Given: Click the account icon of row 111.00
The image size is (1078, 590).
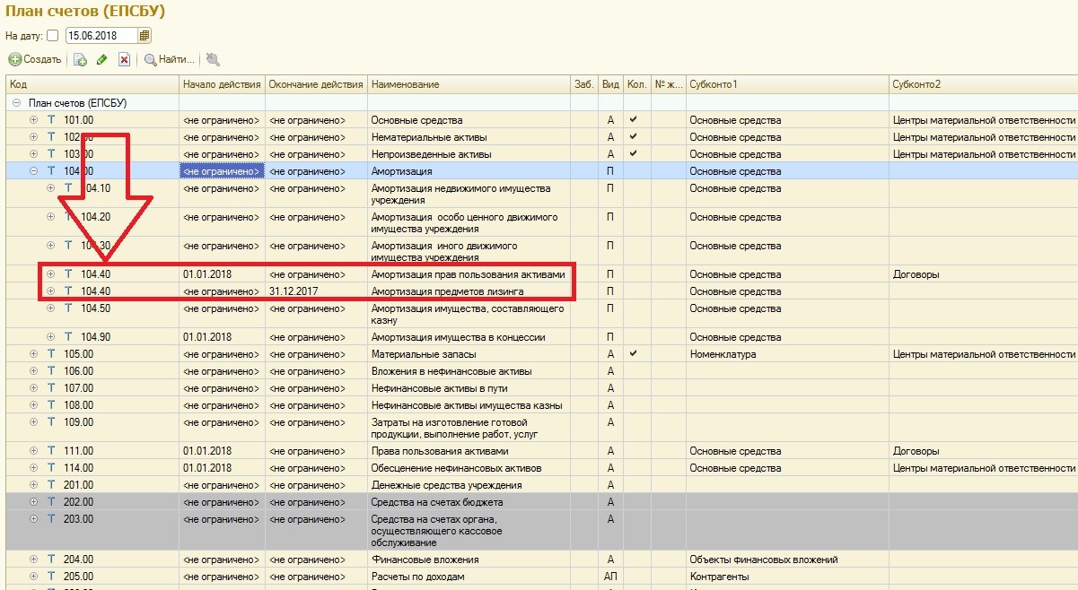Looking at the screenshot, I should tap(51, 451).
